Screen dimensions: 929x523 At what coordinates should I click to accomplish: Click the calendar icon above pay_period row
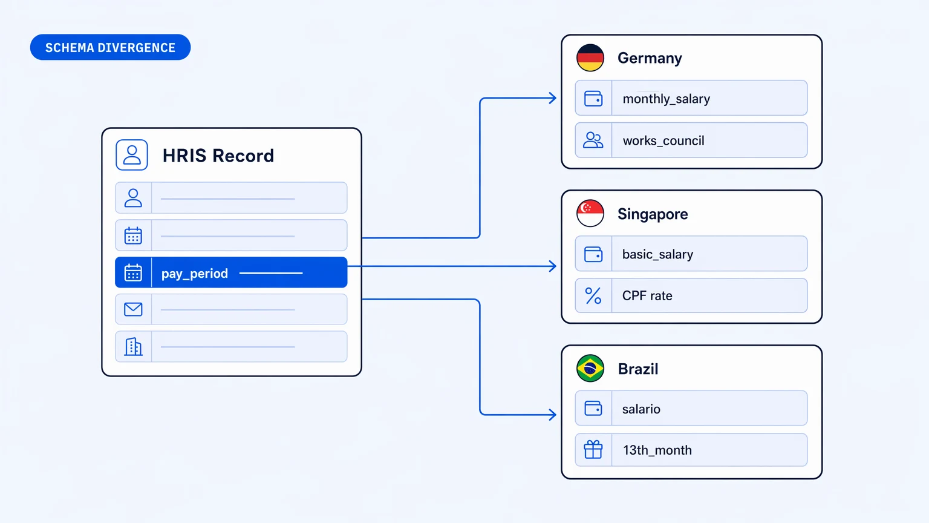click(133, 235)
